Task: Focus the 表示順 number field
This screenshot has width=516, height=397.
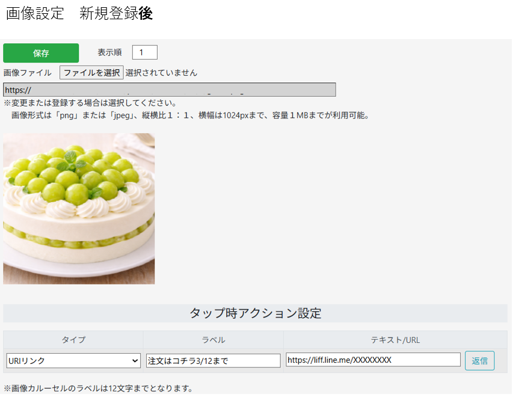Action: (145, 52)
